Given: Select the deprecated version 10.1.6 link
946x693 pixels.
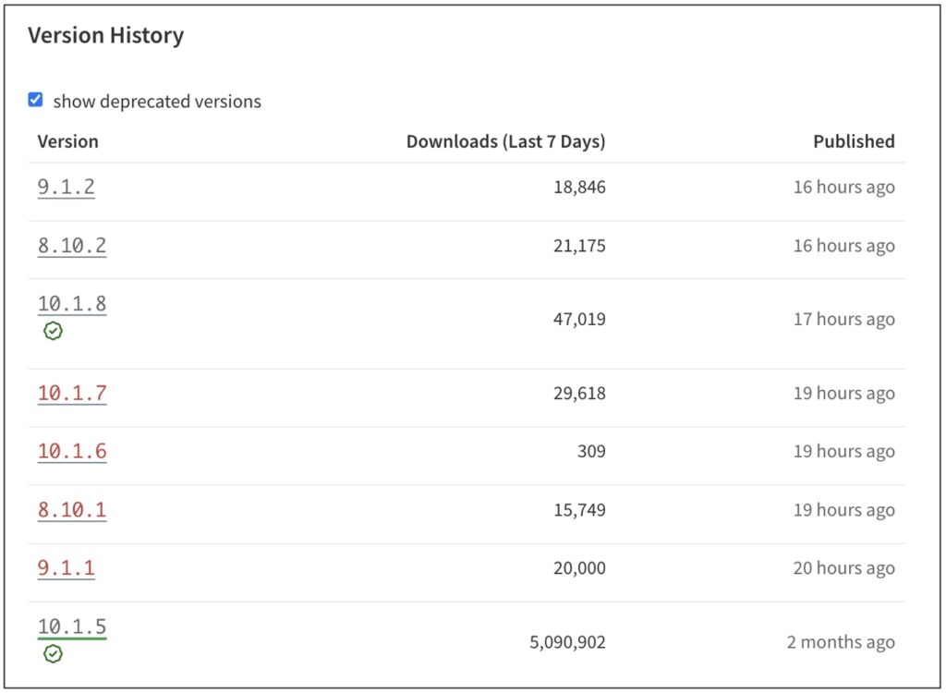Looking at the screenshot, I should pos(71,451).
